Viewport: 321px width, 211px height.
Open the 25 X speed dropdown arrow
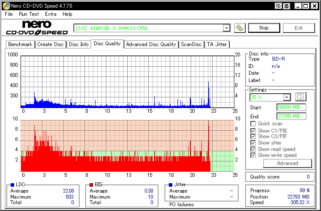pyautogui.click(x=287, y=97)
